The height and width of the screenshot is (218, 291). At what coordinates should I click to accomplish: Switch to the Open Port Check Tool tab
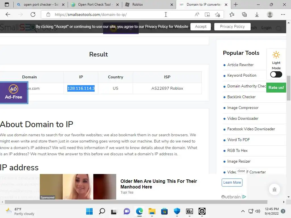coord(95,5)
